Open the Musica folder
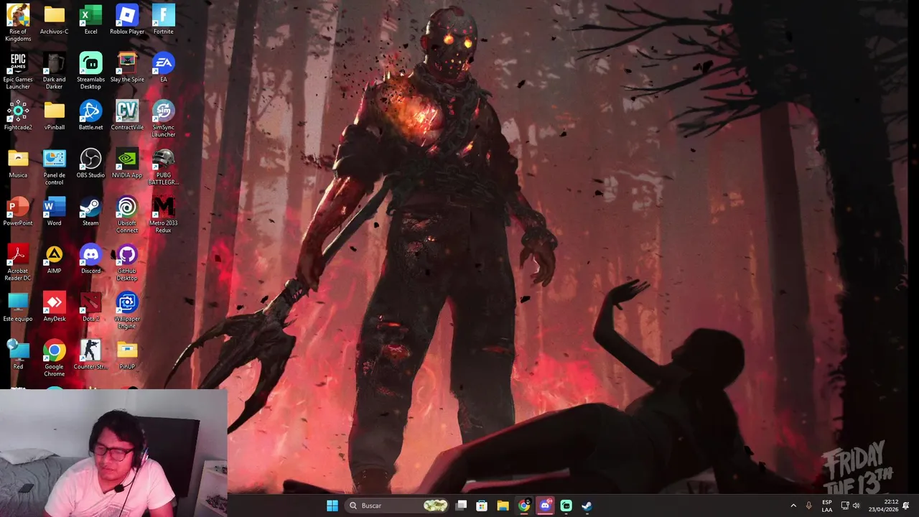 click(18, 163)
